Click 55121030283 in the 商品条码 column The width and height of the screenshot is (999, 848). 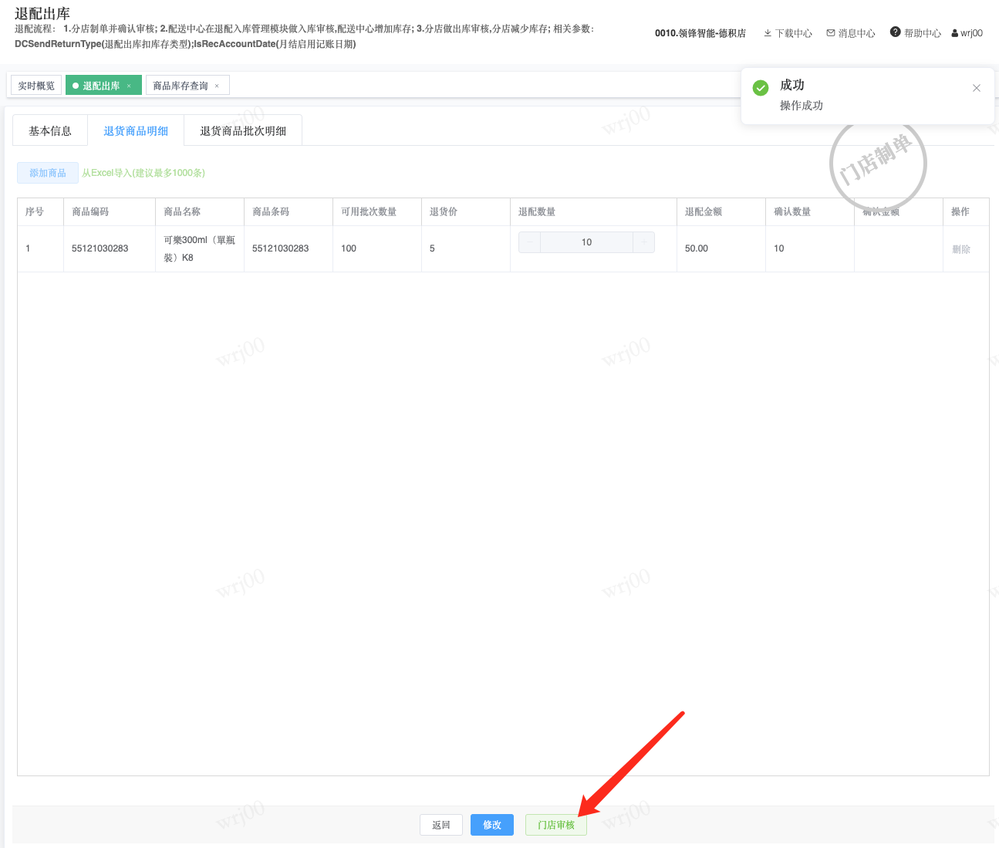281,248
